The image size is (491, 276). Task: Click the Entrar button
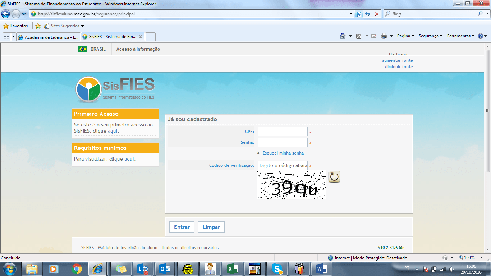[x=182, y=227]
